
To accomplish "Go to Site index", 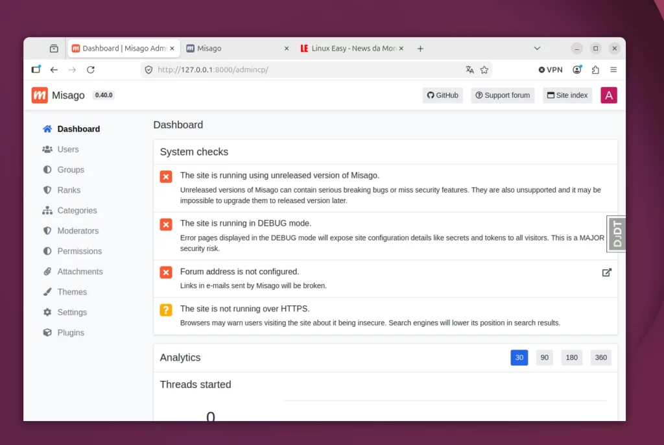I will (567, 95).
